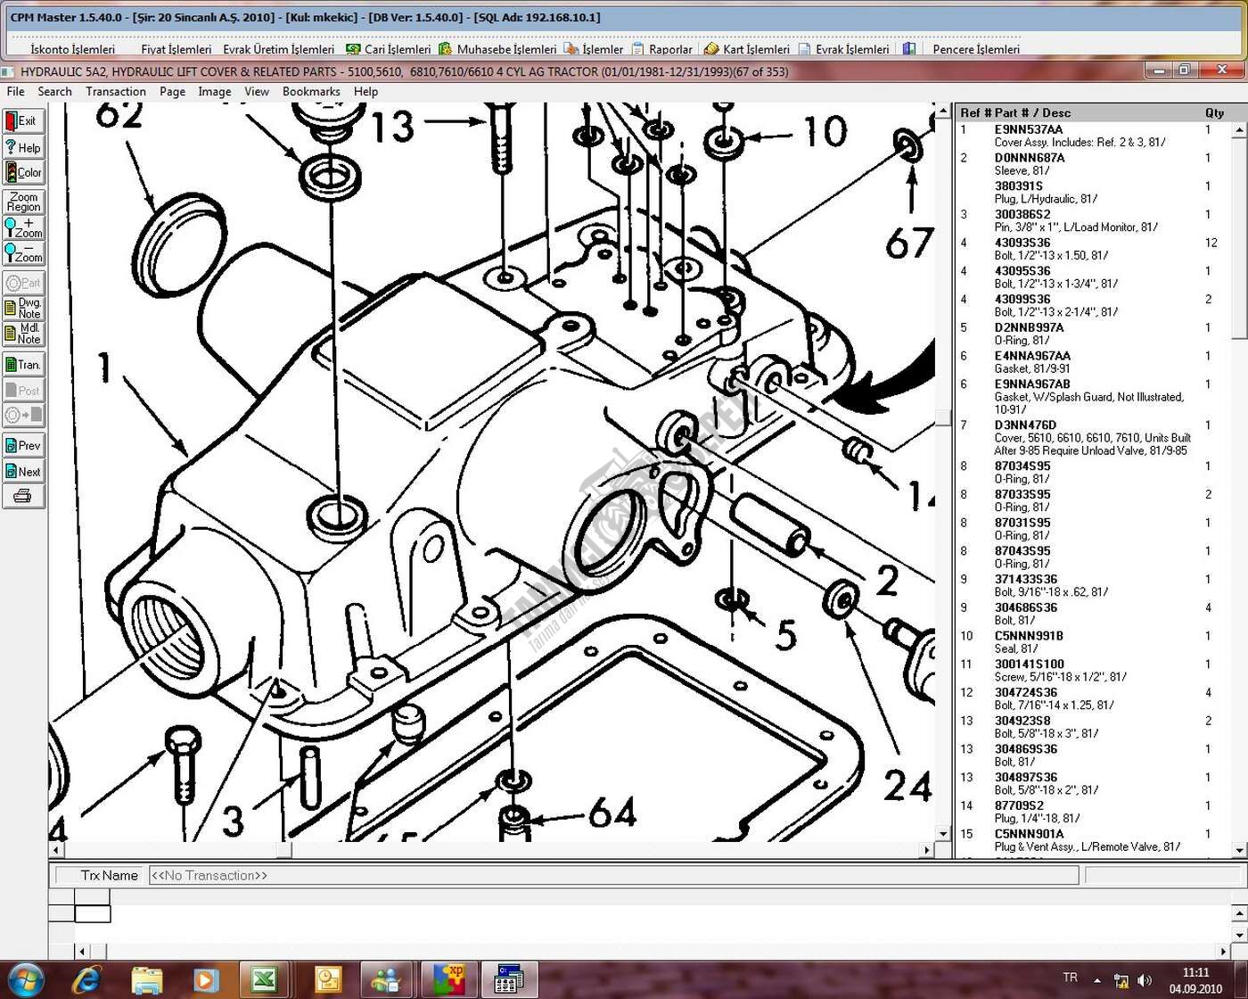
Task: Open the Dwg. Note button
Action: [23, 309]
